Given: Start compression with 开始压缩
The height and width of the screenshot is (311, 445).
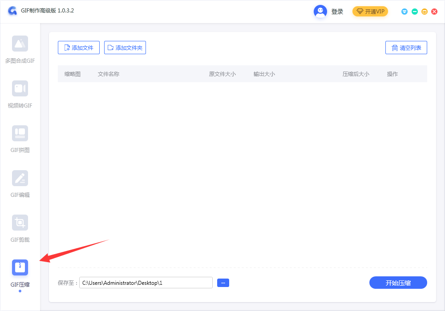Looking at the screenshot, I should click(x=398, y=283).
